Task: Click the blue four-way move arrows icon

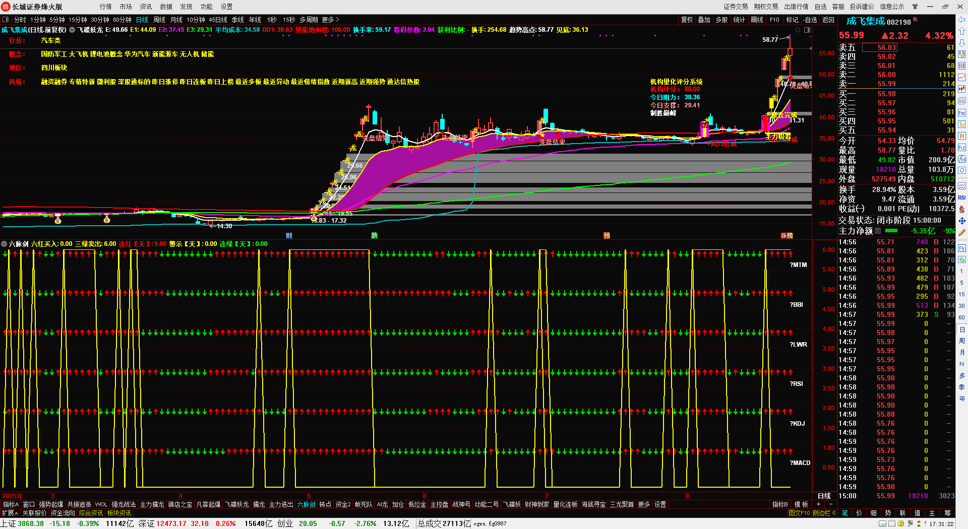Action: (x=961, y=221)
